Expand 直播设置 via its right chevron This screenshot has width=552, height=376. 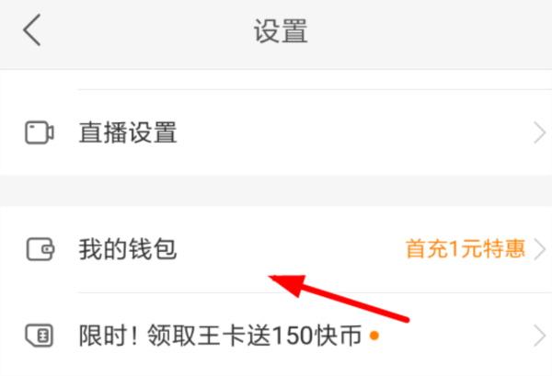point(540,133)
